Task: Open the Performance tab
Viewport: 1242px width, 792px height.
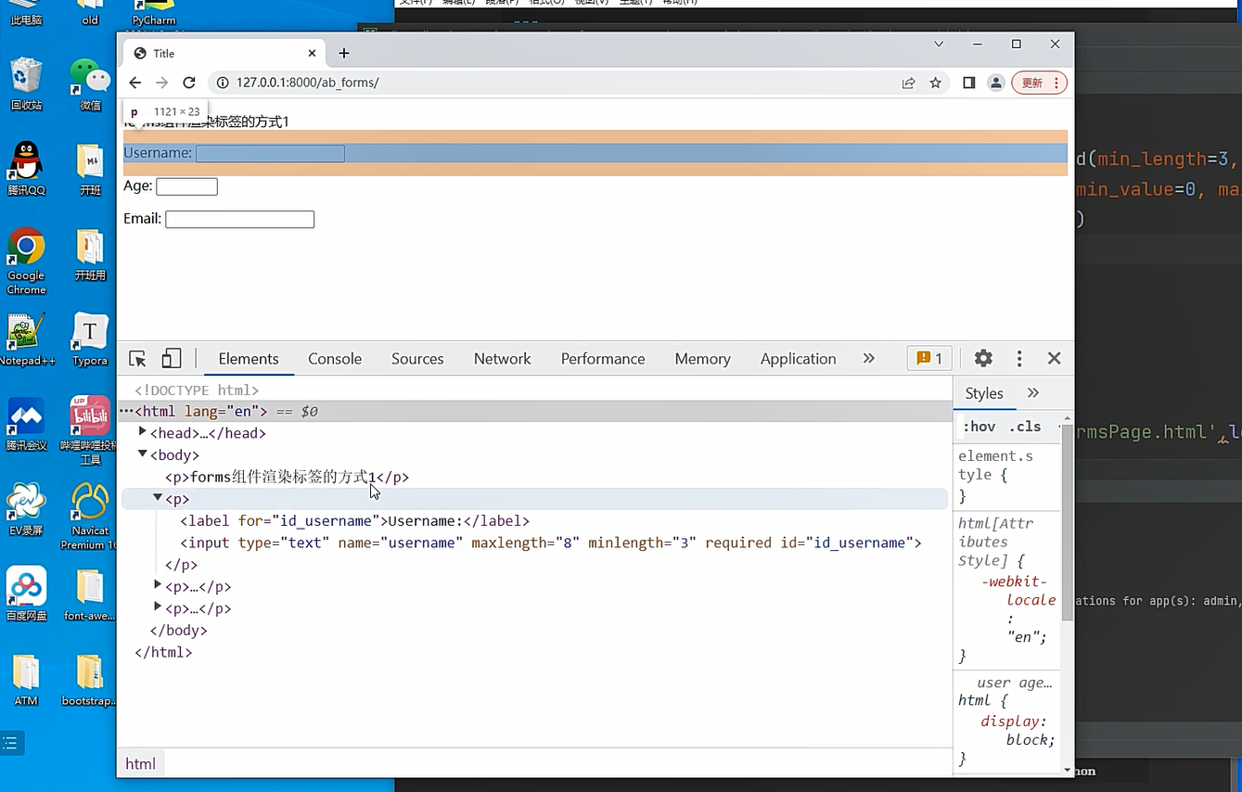Action: [x=603, y=359]
